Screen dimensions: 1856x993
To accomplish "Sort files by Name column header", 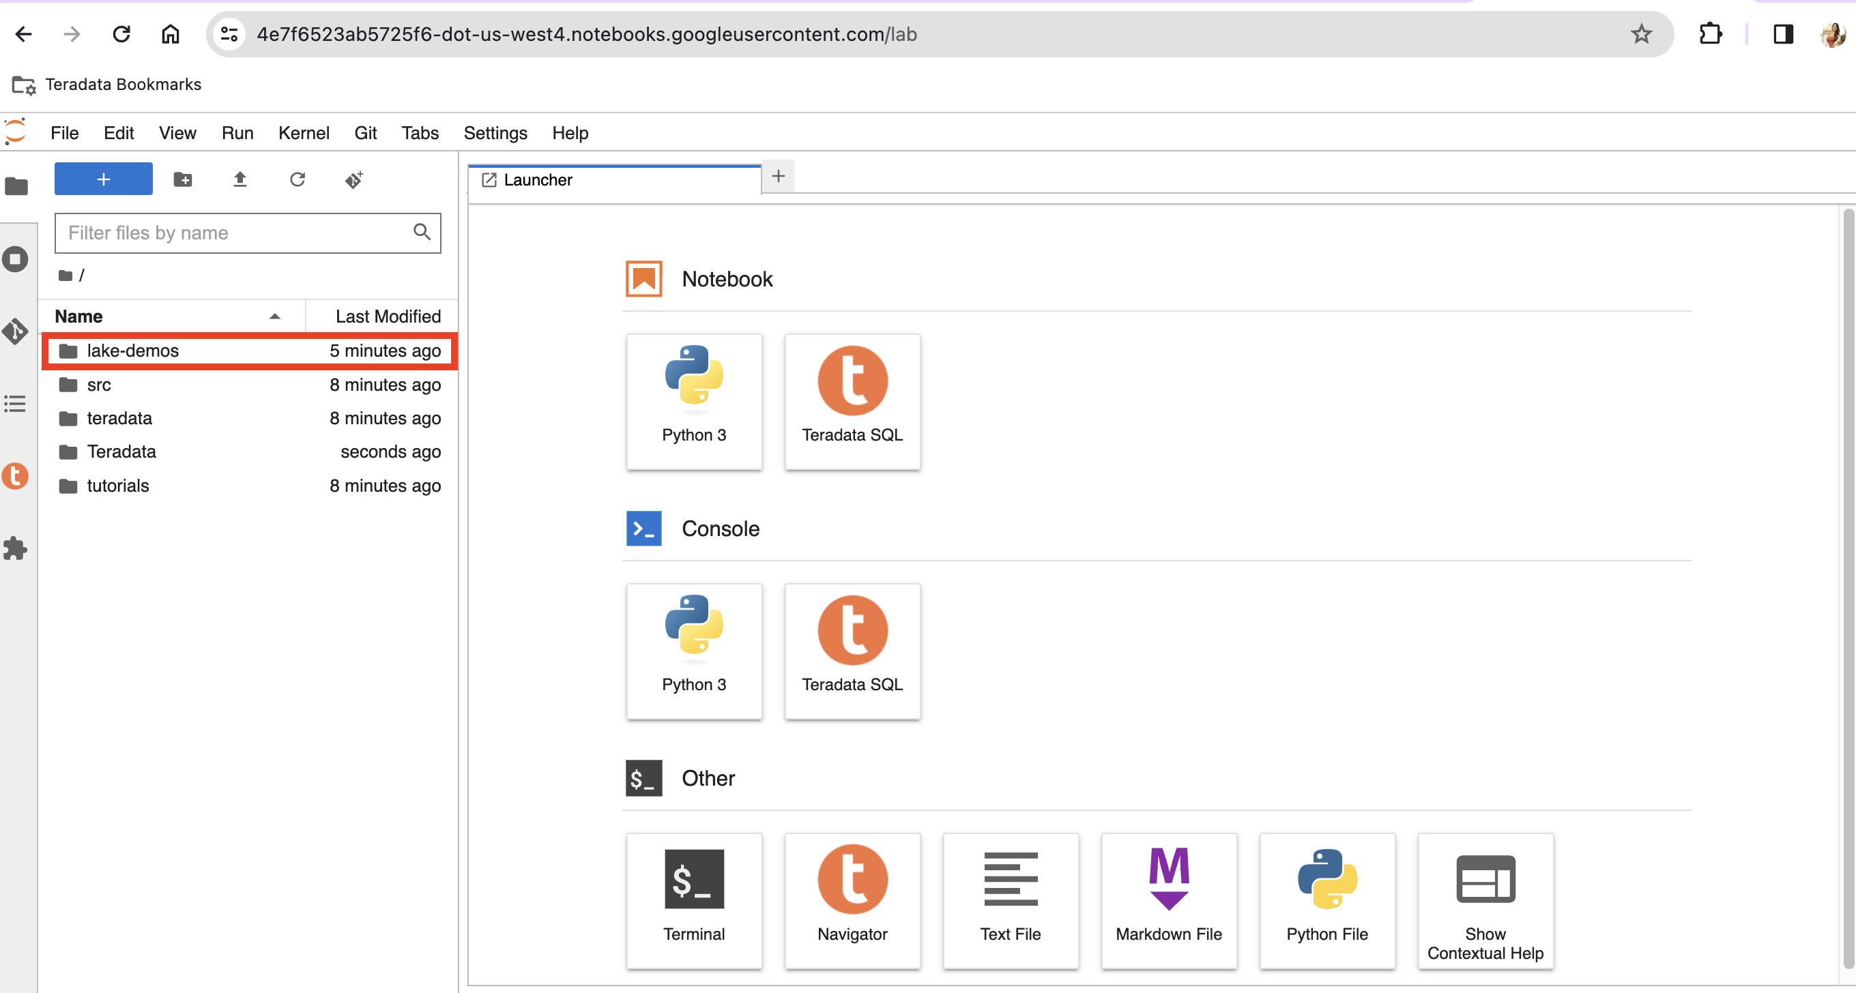I will pos(171,316).
